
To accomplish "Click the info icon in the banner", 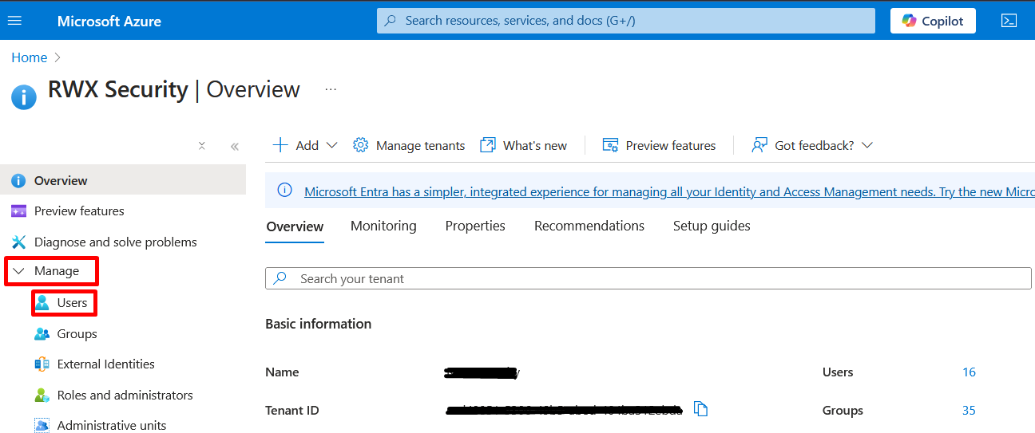I will point(284,190).
